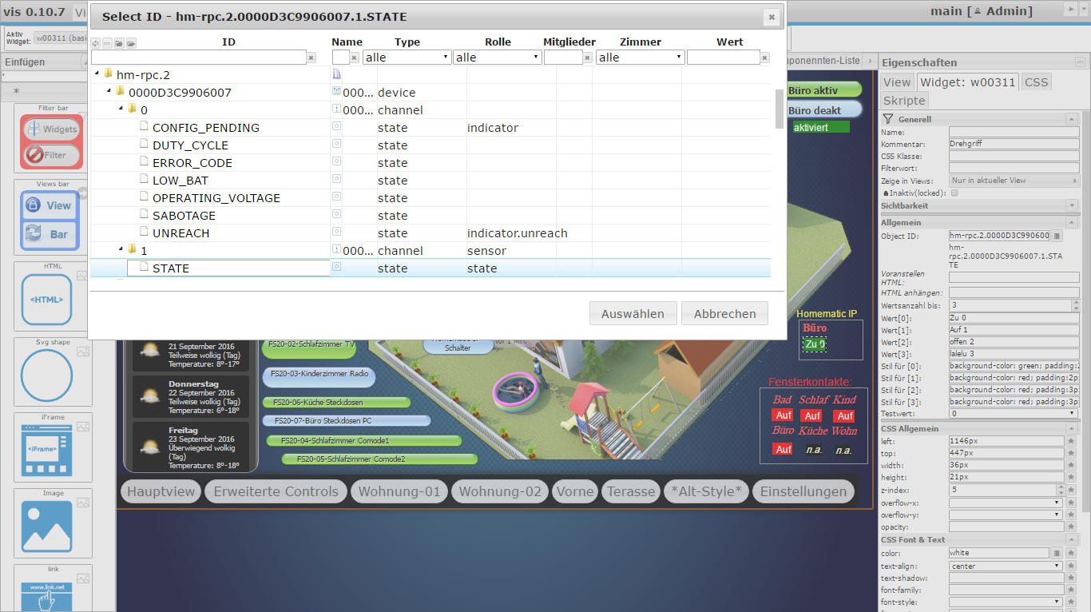
Task: Clear the Mitglieder filter with its x button
Action: [x=588, y=58]
